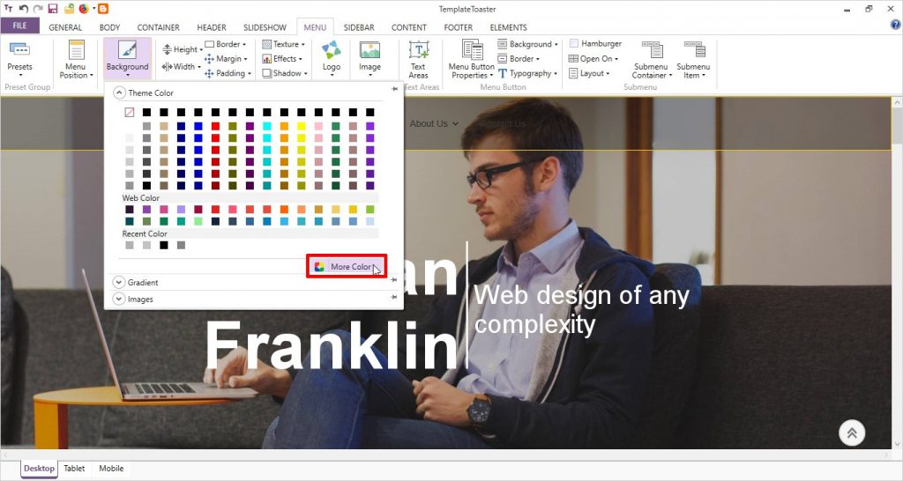Pin the Images section
Image resolution: width=903 pixels, height=481 pixels.
click(394, 298)
